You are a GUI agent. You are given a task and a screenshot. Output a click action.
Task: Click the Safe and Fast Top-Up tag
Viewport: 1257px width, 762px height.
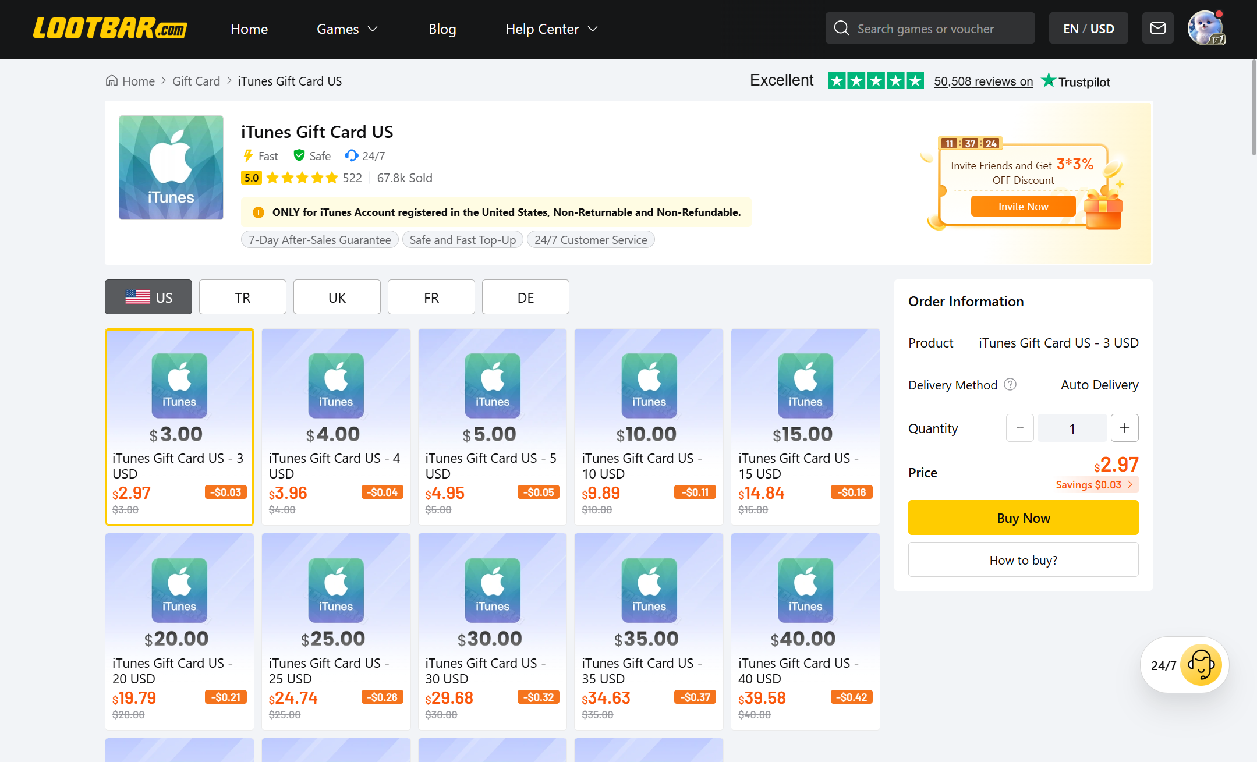463,240
